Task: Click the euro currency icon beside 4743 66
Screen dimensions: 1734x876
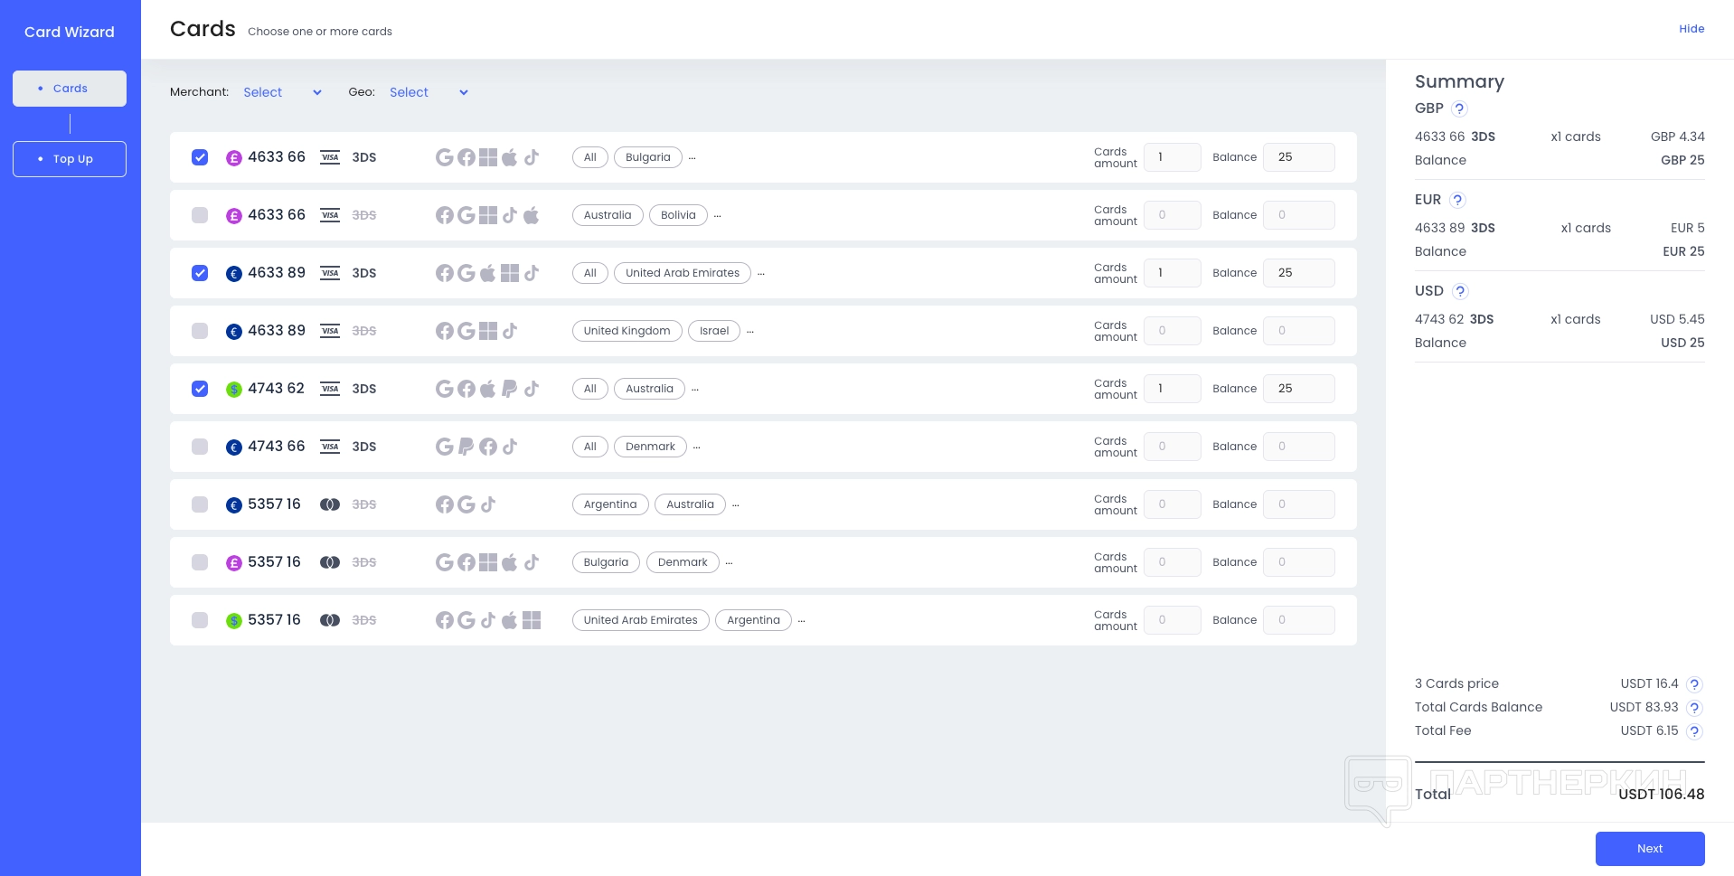Action: [234, 447]
